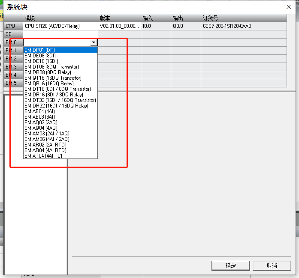Select EM QR16 (16DQ Relay) entry

(60, 84)
